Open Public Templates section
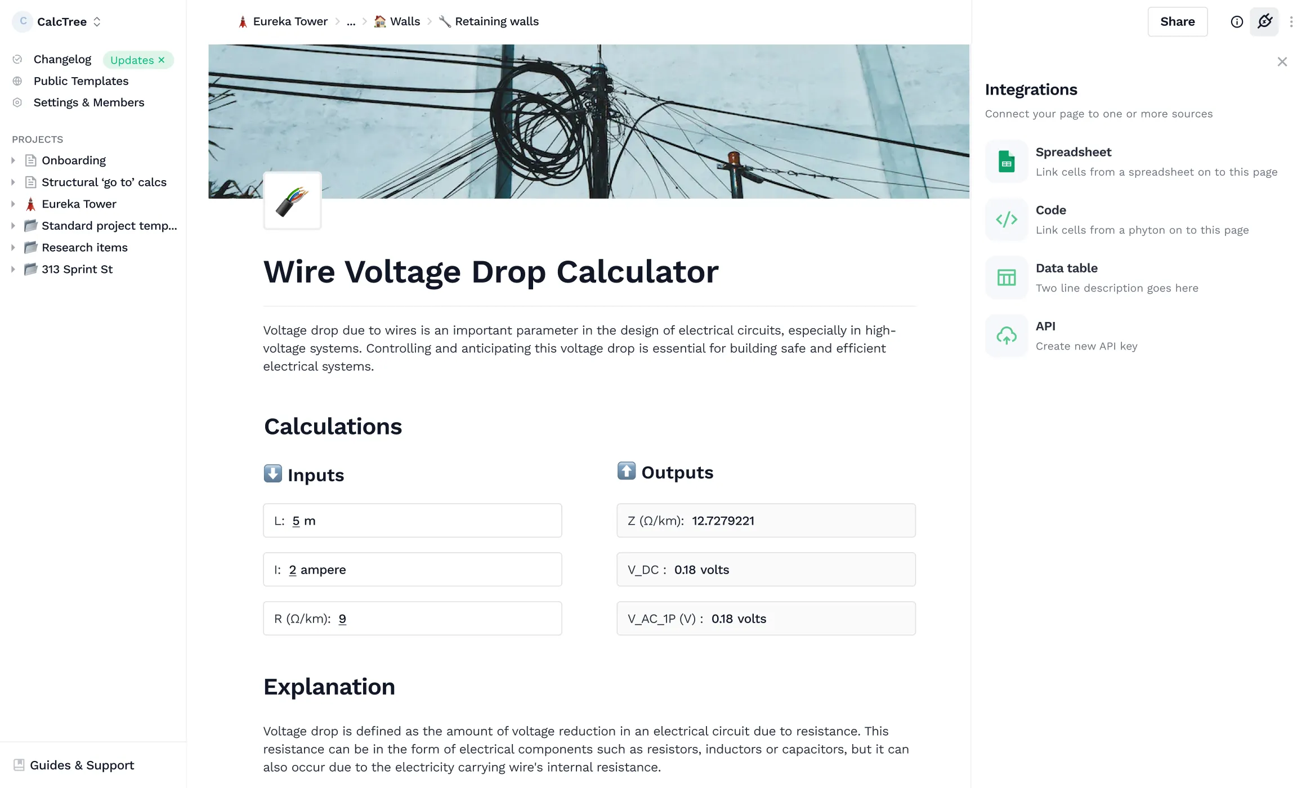The height and width of the screenshot is (788, 1306). (80, 81)
